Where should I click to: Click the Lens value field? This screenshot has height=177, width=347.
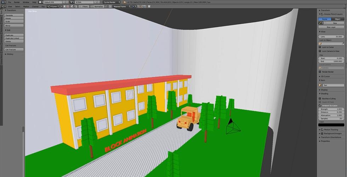click(331, 36)
